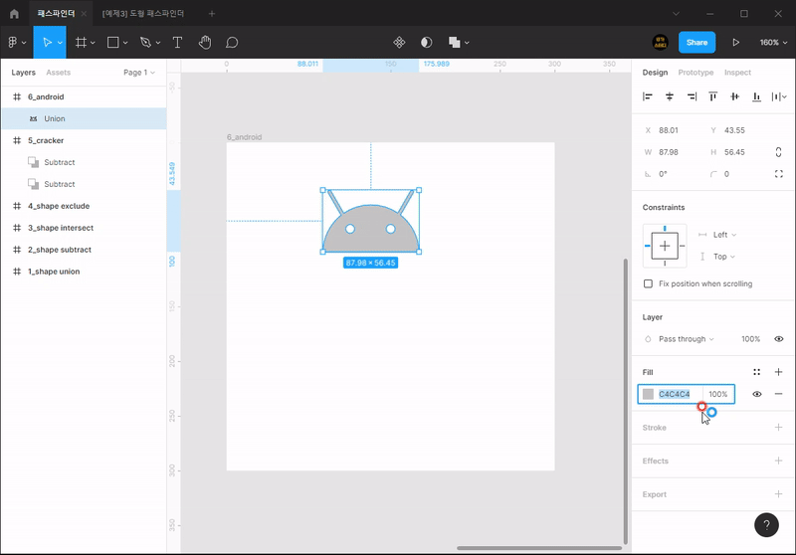Click the Share button
The width and height of the screenshot is (796, 555).
click(696, 43)
